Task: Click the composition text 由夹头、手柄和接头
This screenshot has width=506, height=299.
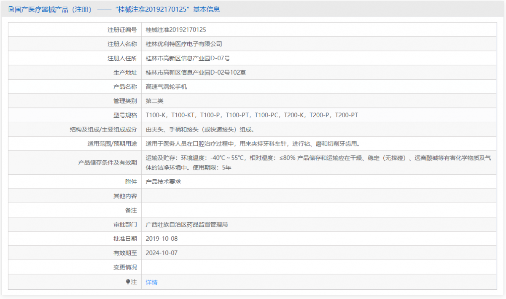Action: coord(200,129)
